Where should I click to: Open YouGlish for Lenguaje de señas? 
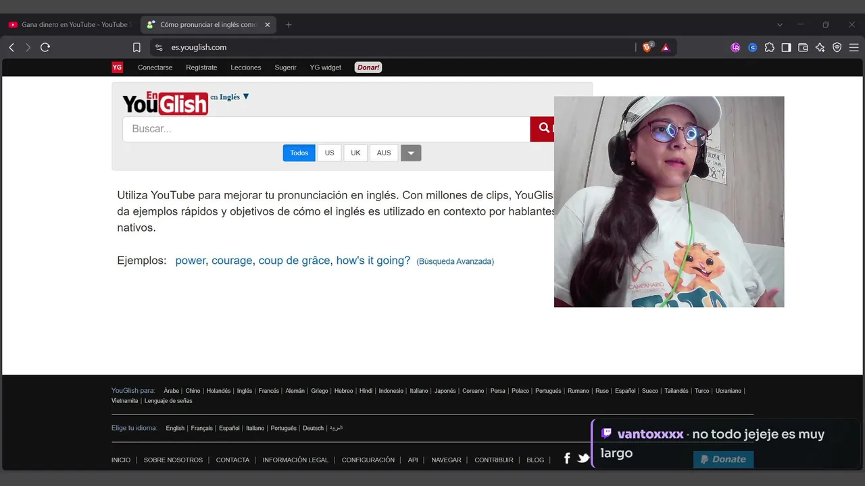click(x=168, y=401)
